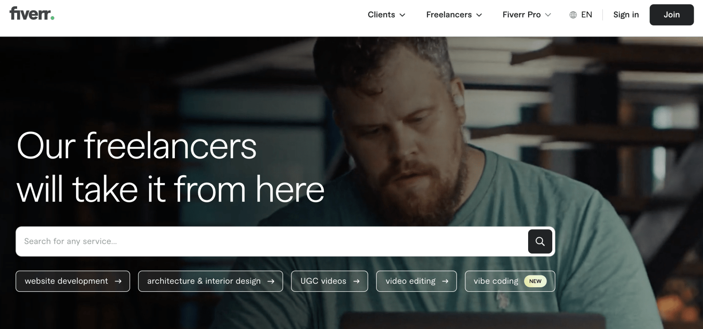
Task: Click the Join button
Action: tap(671, 14)
